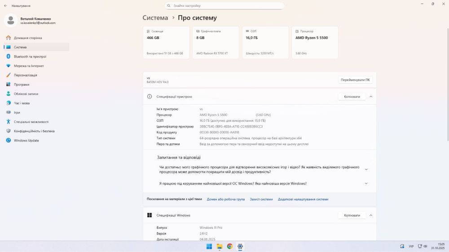449x252 pixels.
Task: Click the info icon beside Специфікації пристрою
Action: tap(150, 97)
